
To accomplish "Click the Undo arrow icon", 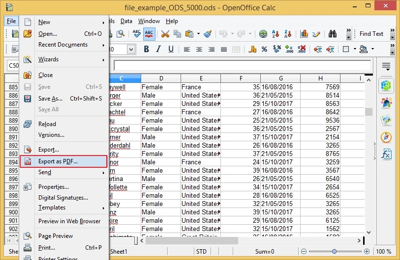I will click(223, 34).
